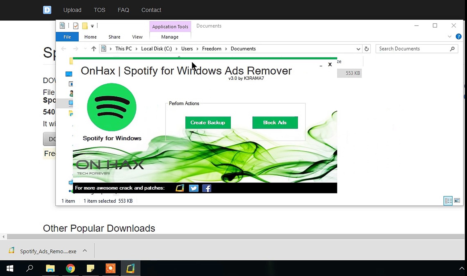Select the 553 KB size cell
The image size is (467, 276).
[349, 73]
